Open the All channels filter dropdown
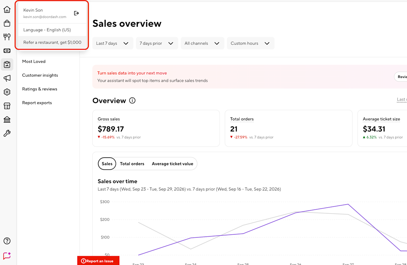 tap(202, 43)
